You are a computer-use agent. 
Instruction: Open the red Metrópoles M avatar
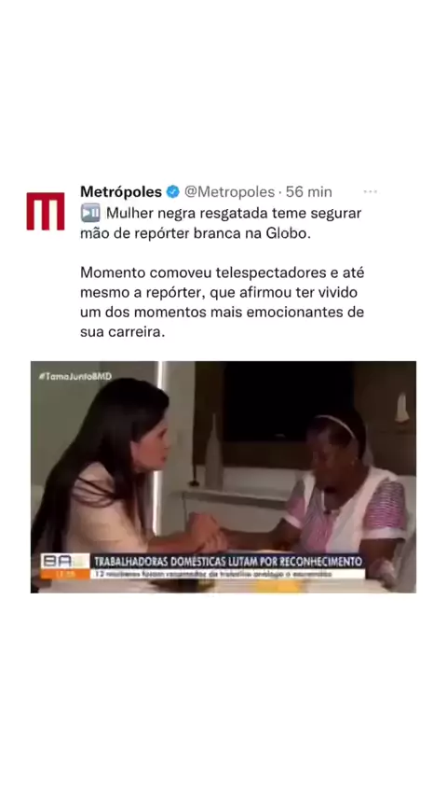click(x=46, y=211)
